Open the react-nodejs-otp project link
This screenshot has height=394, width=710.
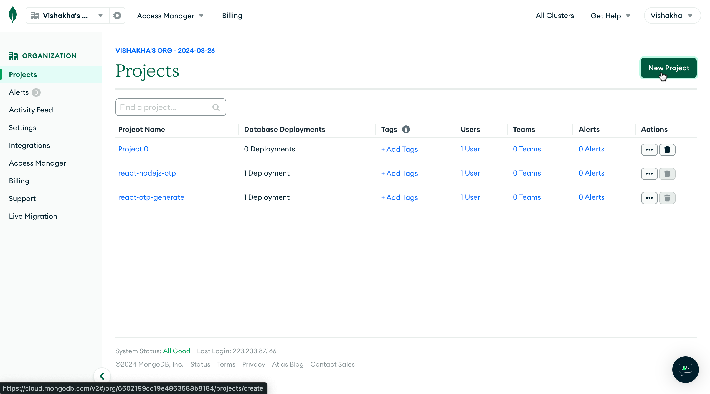147,173
